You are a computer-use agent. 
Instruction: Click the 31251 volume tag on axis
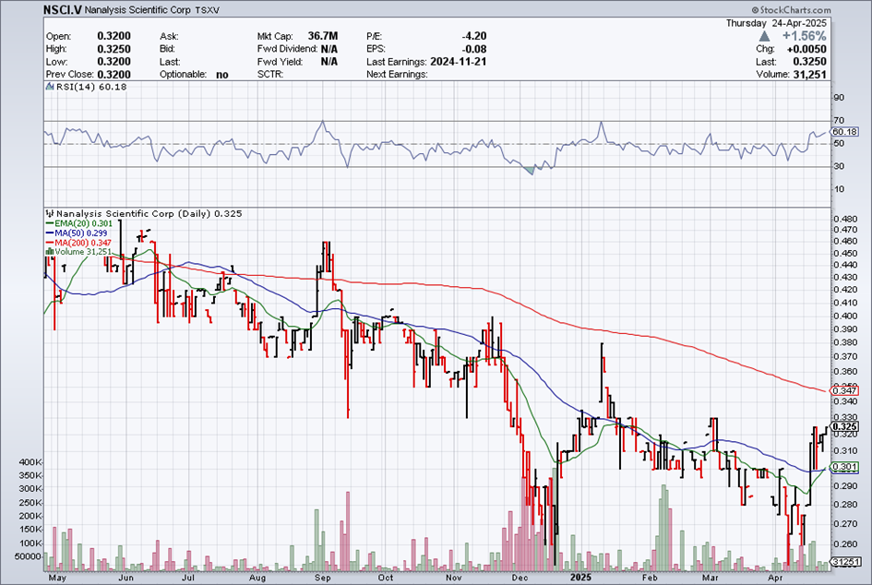click(846, 562)
